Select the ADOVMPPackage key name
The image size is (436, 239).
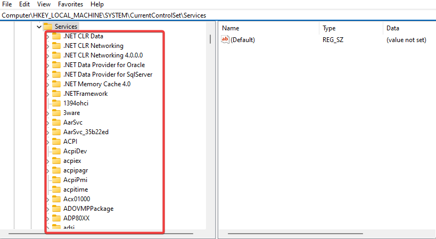click(88, 209)
